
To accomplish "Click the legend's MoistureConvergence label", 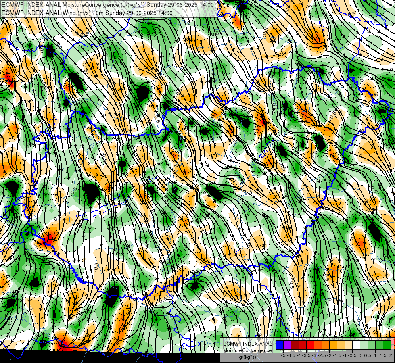I will (248, 350).
